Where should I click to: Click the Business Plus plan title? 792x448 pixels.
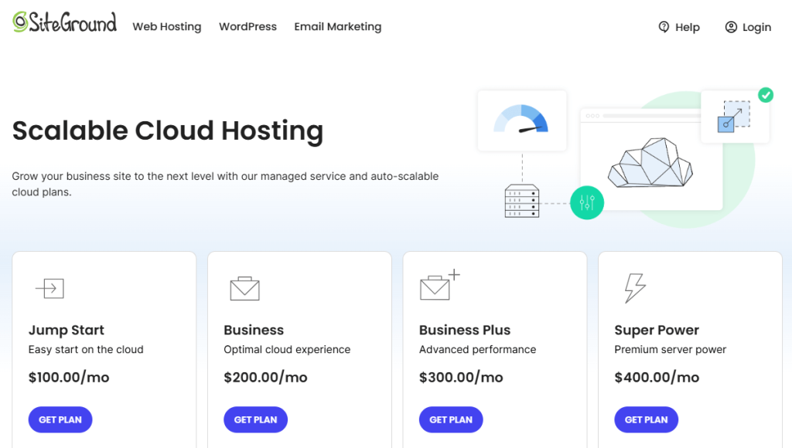[x=465, y=330]
